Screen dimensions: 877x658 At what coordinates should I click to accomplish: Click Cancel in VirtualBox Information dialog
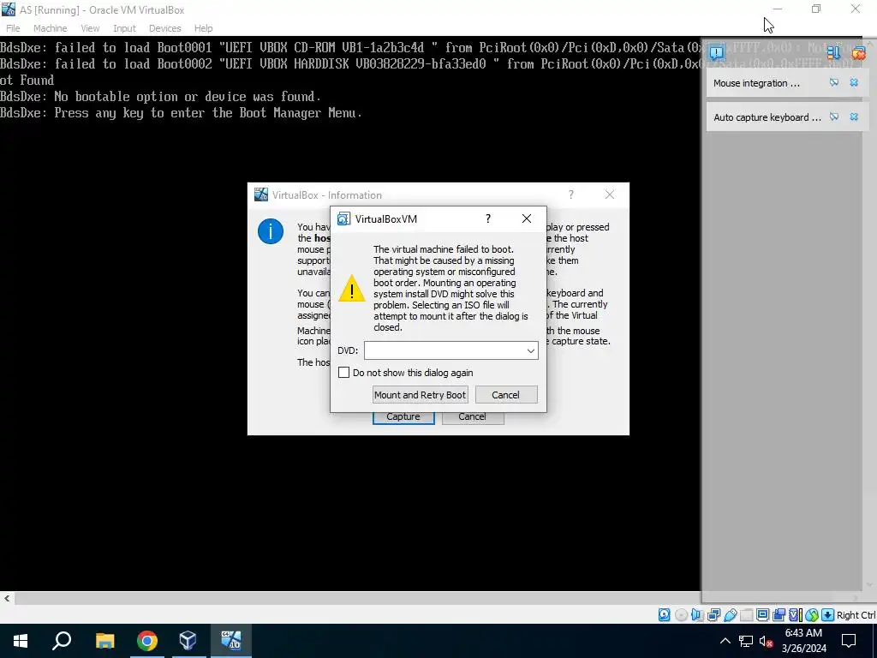[x=473, y=417]
